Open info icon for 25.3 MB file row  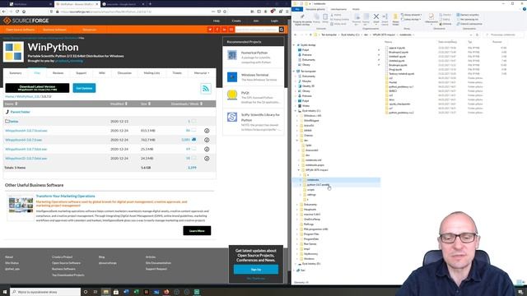point(207,149)
